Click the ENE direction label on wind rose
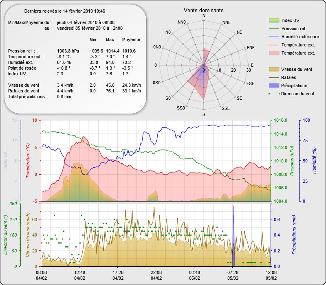The width and height of the screenshot is (326, 285). tap(251, 48)
